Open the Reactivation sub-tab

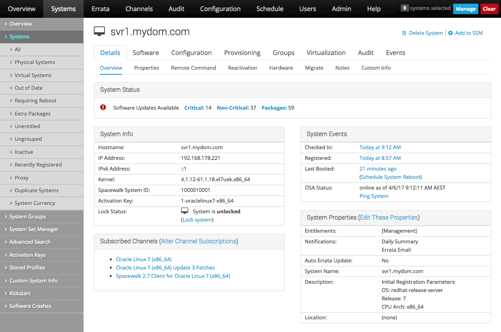pyautogui.click(x=243, y=68)
